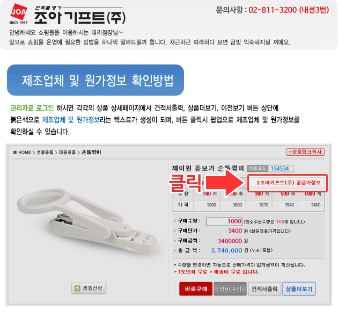Select 손톱깎이 breadcrumb item
The image size is (338, 317).
[x=91, y=152]
